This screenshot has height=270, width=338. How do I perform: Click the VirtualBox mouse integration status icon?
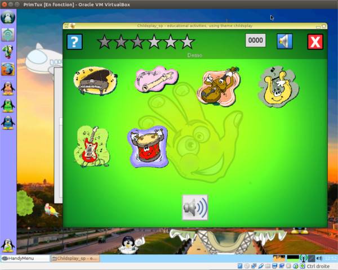point(296,266)
